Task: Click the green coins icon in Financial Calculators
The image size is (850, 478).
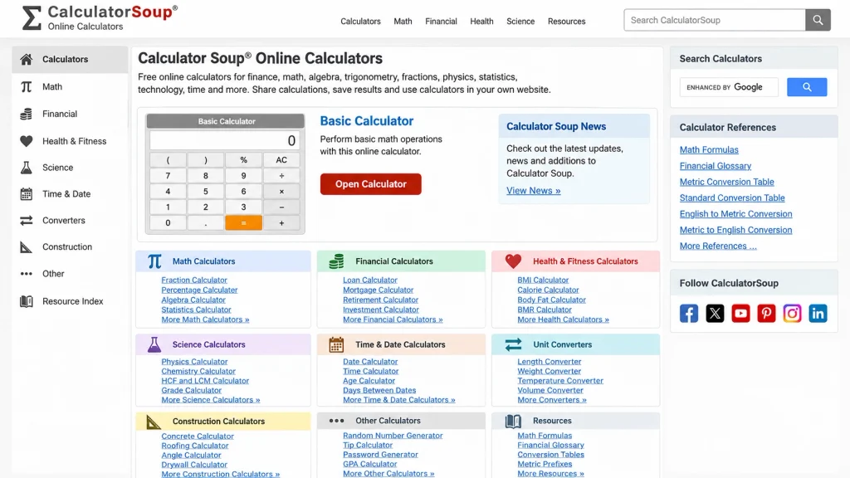Action: point(336,261)
